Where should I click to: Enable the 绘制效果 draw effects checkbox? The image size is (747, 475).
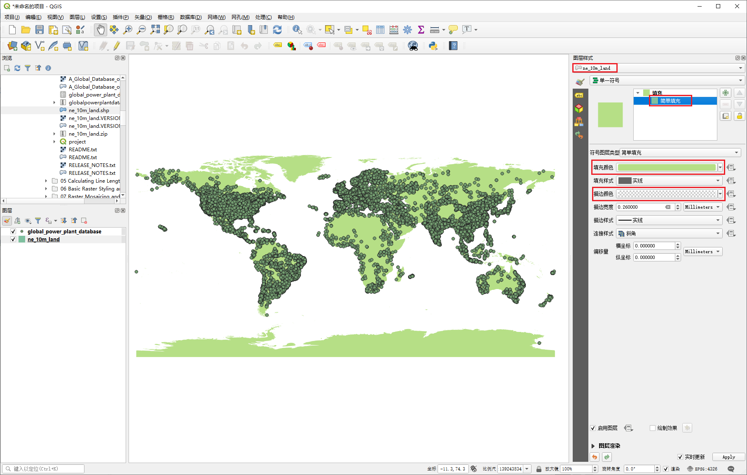[653, 428]
